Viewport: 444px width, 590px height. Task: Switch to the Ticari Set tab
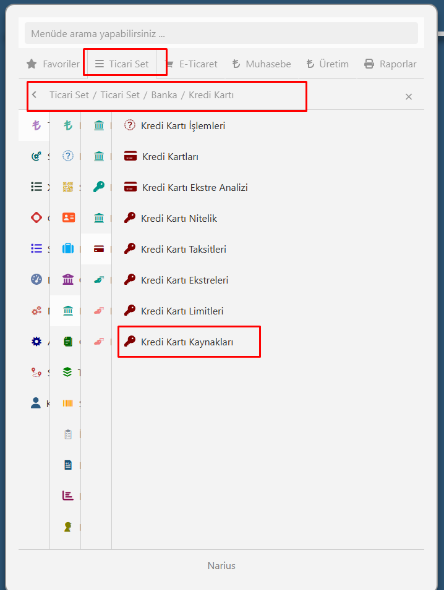pos(122,64)
